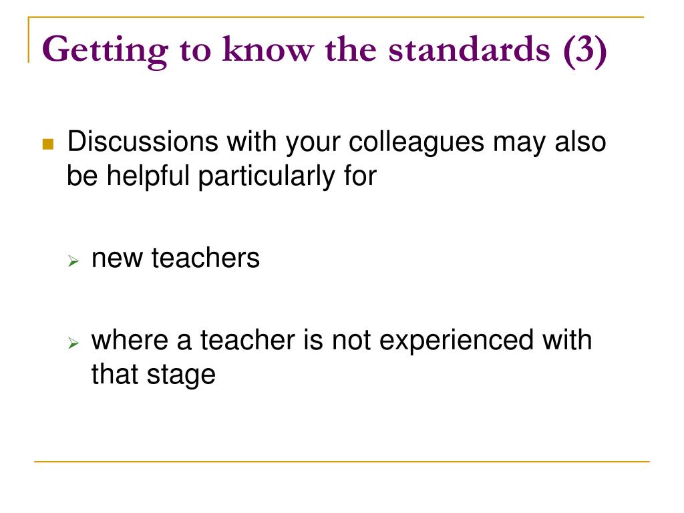The width and height of the screenshot is (684, 513).
Task: Click the green arrow before new teachers
Action: point(73,261)
